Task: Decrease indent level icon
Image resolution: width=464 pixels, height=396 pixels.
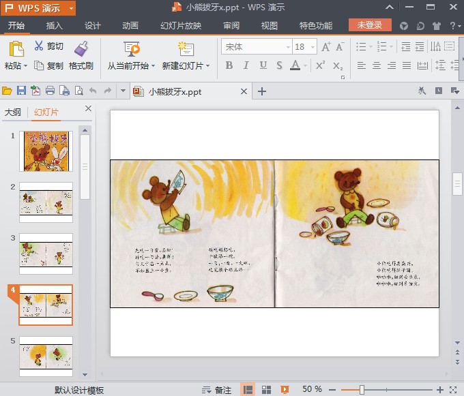Action: (x=406, y=47)
